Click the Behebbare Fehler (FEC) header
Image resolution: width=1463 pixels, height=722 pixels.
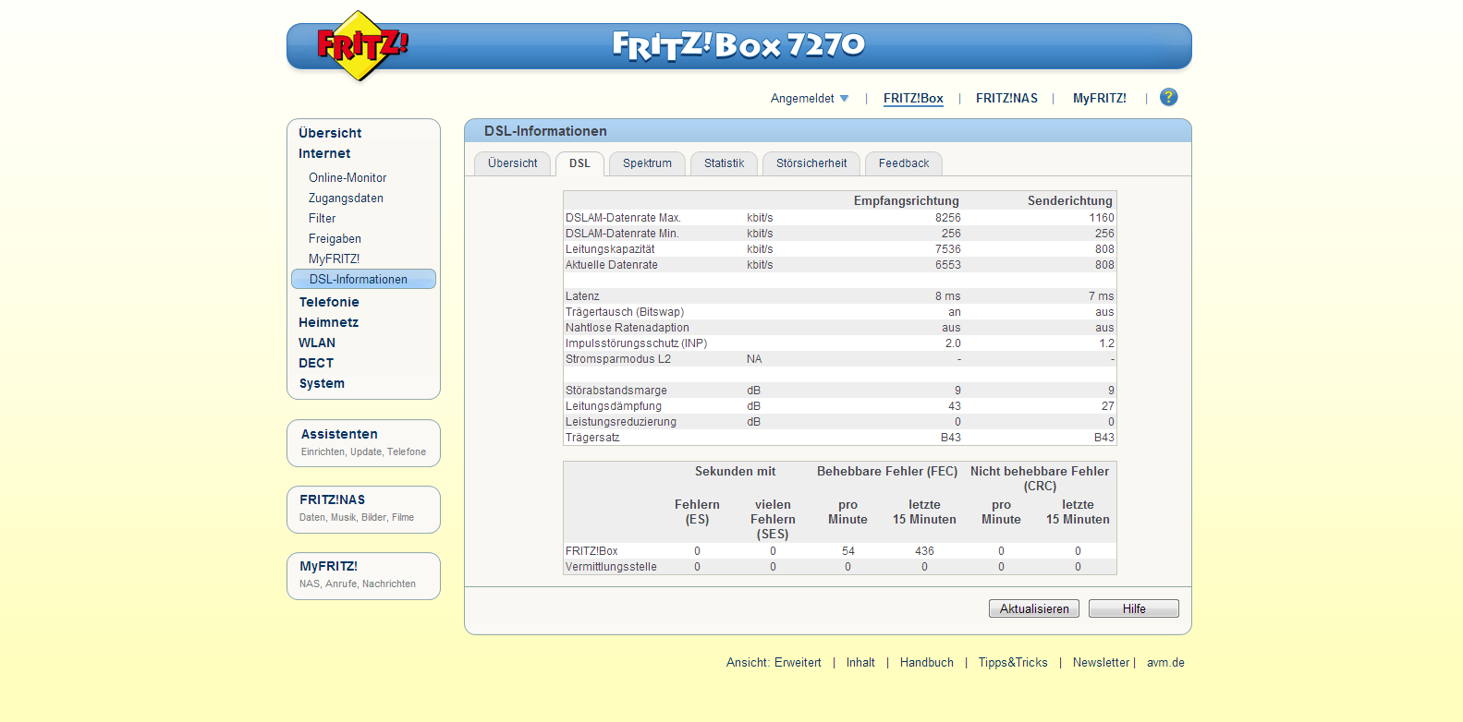coord(887,471)
